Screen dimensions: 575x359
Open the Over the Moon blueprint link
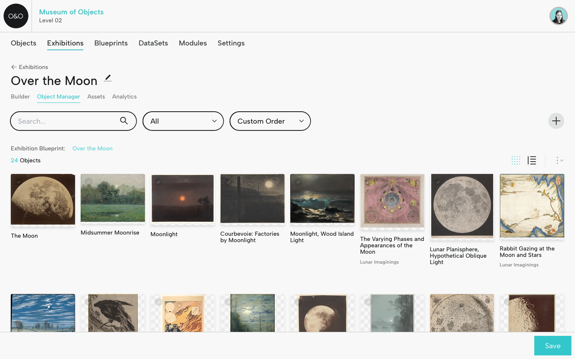tap(92, 148)
